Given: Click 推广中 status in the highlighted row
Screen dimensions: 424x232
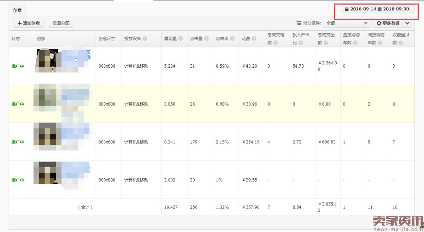Looking at the screenshot, I should pos(18,104).
